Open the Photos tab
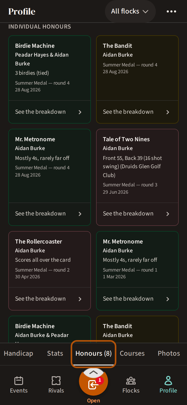 pos(169,353)
